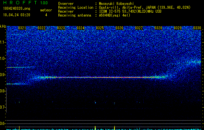Click the 0322 time marker
Image resolution: width=204 pixels, height=130 pixels.
pyautogui.click(x=42, y=28)
